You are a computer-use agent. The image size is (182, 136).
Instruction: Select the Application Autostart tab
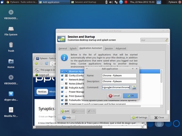pos(91,48)
